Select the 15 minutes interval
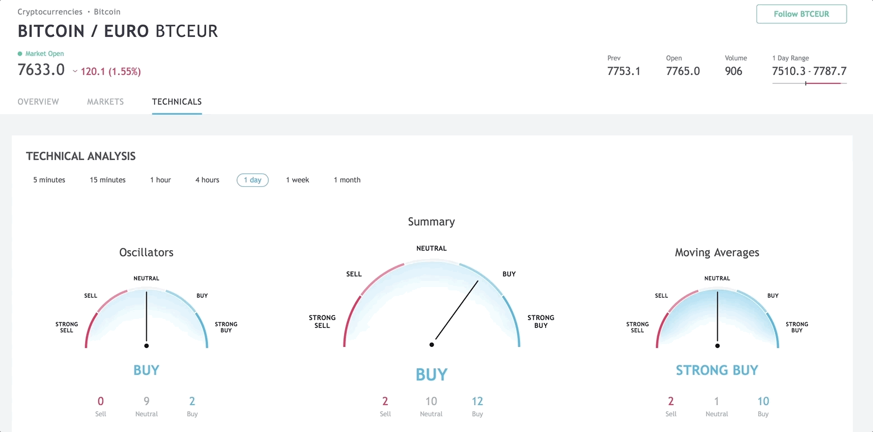The image size is (873, 432). [108, 180]
